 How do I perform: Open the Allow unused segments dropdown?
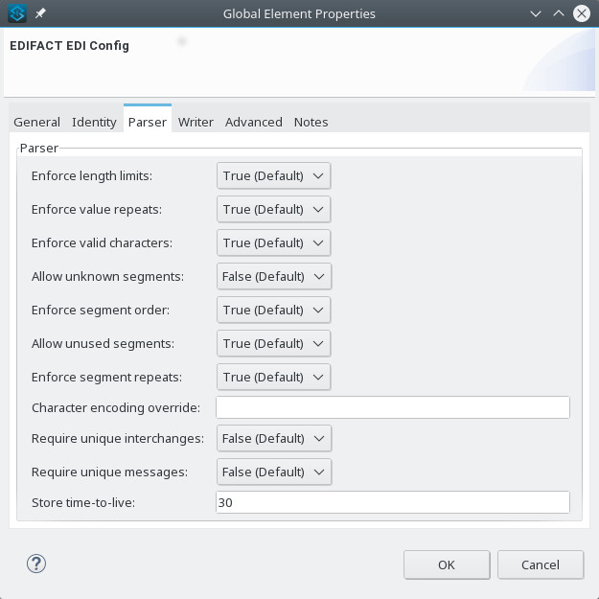click(x=273, y=343)
